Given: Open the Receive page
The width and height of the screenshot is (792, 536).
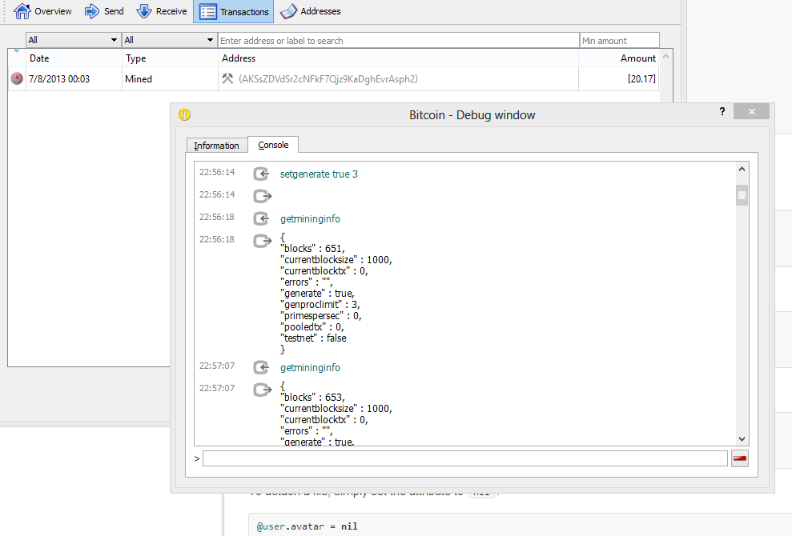Looking at the screenshot, I should click(162, 11).
